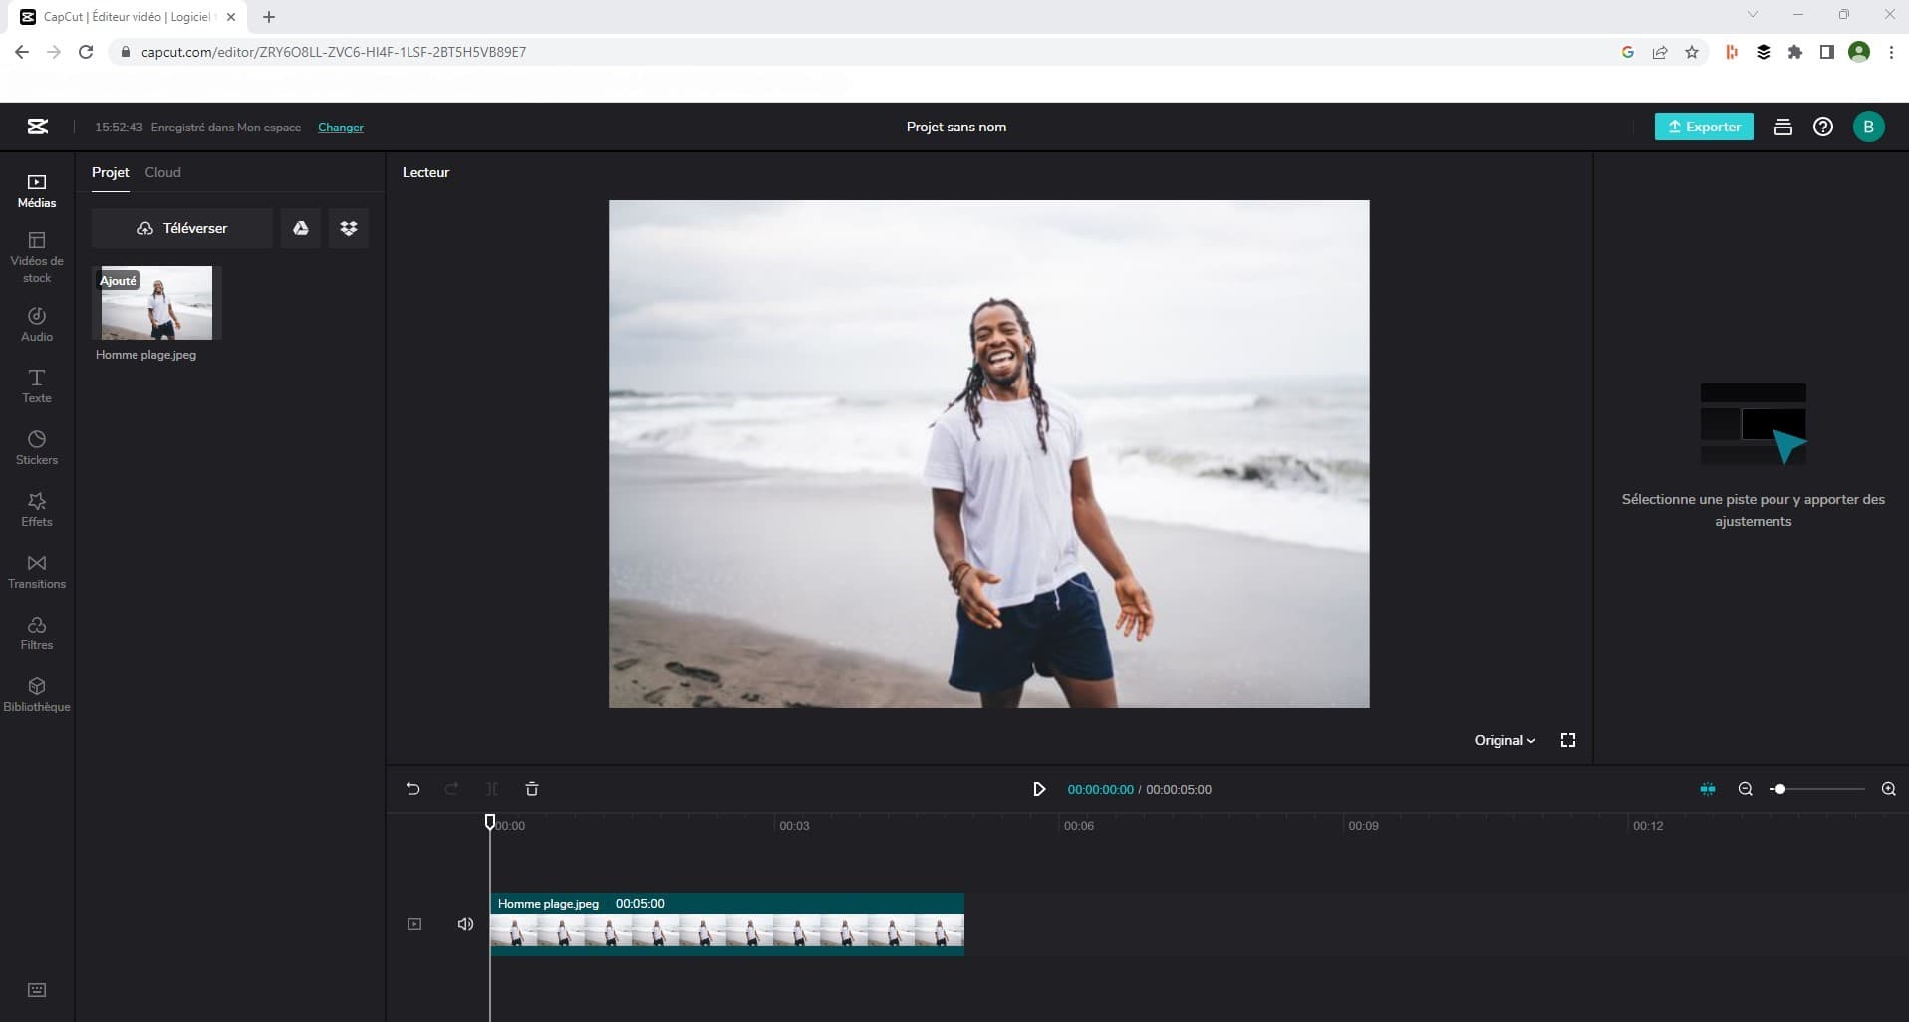The height and width of the screenshot is (1022, 1909).
Task: Select the Texte tool in the sidebar
Action: click(x=35, y=386)
